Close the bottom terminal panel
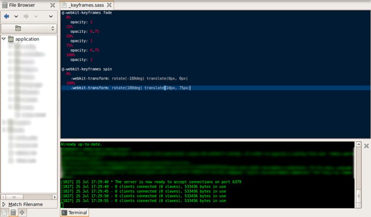The height and width of the screenshot is (217, 371). click(366, 146)
